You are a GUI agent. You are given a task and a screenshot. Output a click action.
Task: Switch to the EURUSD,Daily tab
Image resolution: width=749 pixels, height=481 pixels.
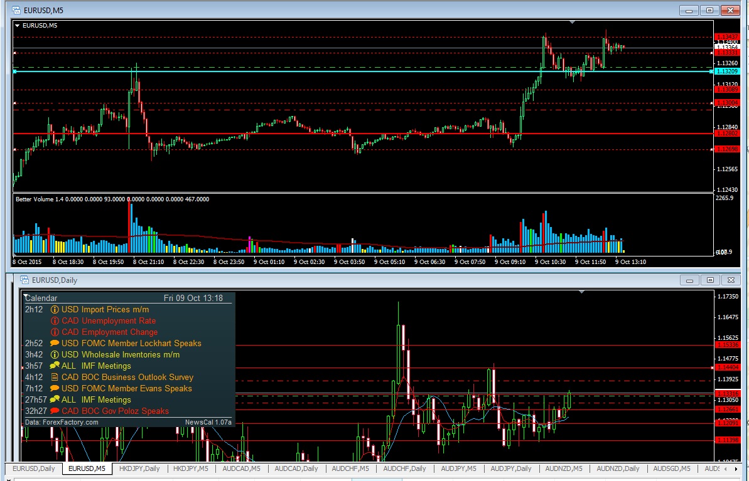(x=34, y=468)
